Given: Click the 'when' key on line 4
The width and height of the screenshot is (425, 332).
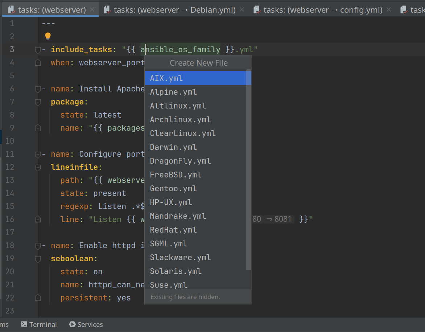Looking at the screenshot, I should point(60,63).
